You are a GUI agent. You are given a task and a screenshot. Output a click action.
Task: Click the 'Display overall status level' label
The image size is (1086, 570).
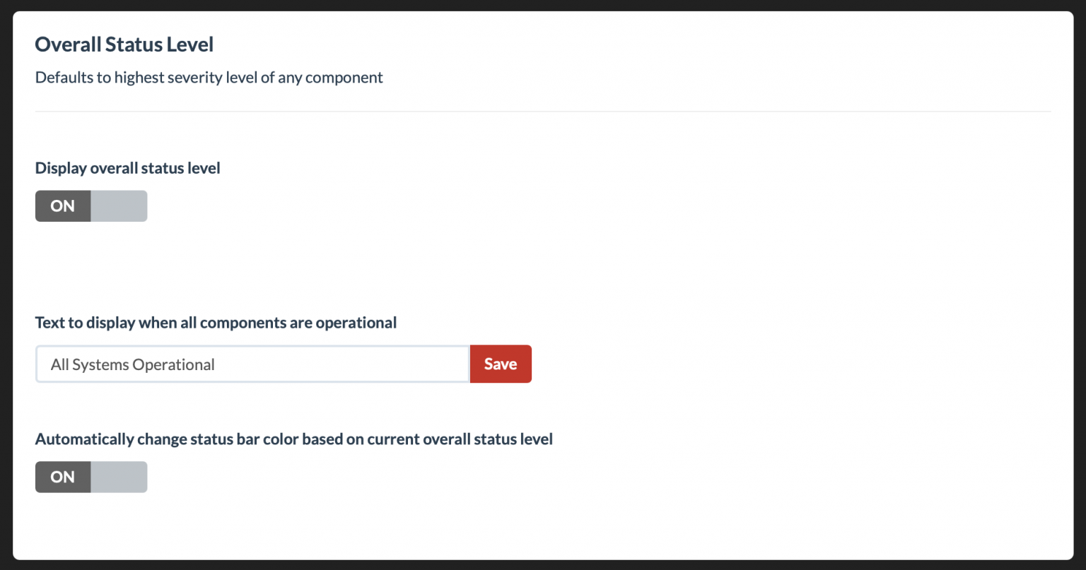127,168
